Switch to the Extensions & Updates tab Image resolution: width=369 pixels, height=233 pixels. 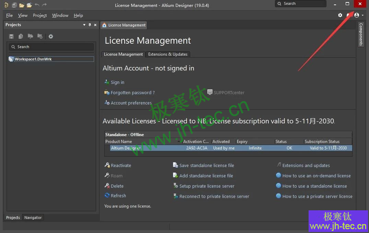tap(168, 54)
